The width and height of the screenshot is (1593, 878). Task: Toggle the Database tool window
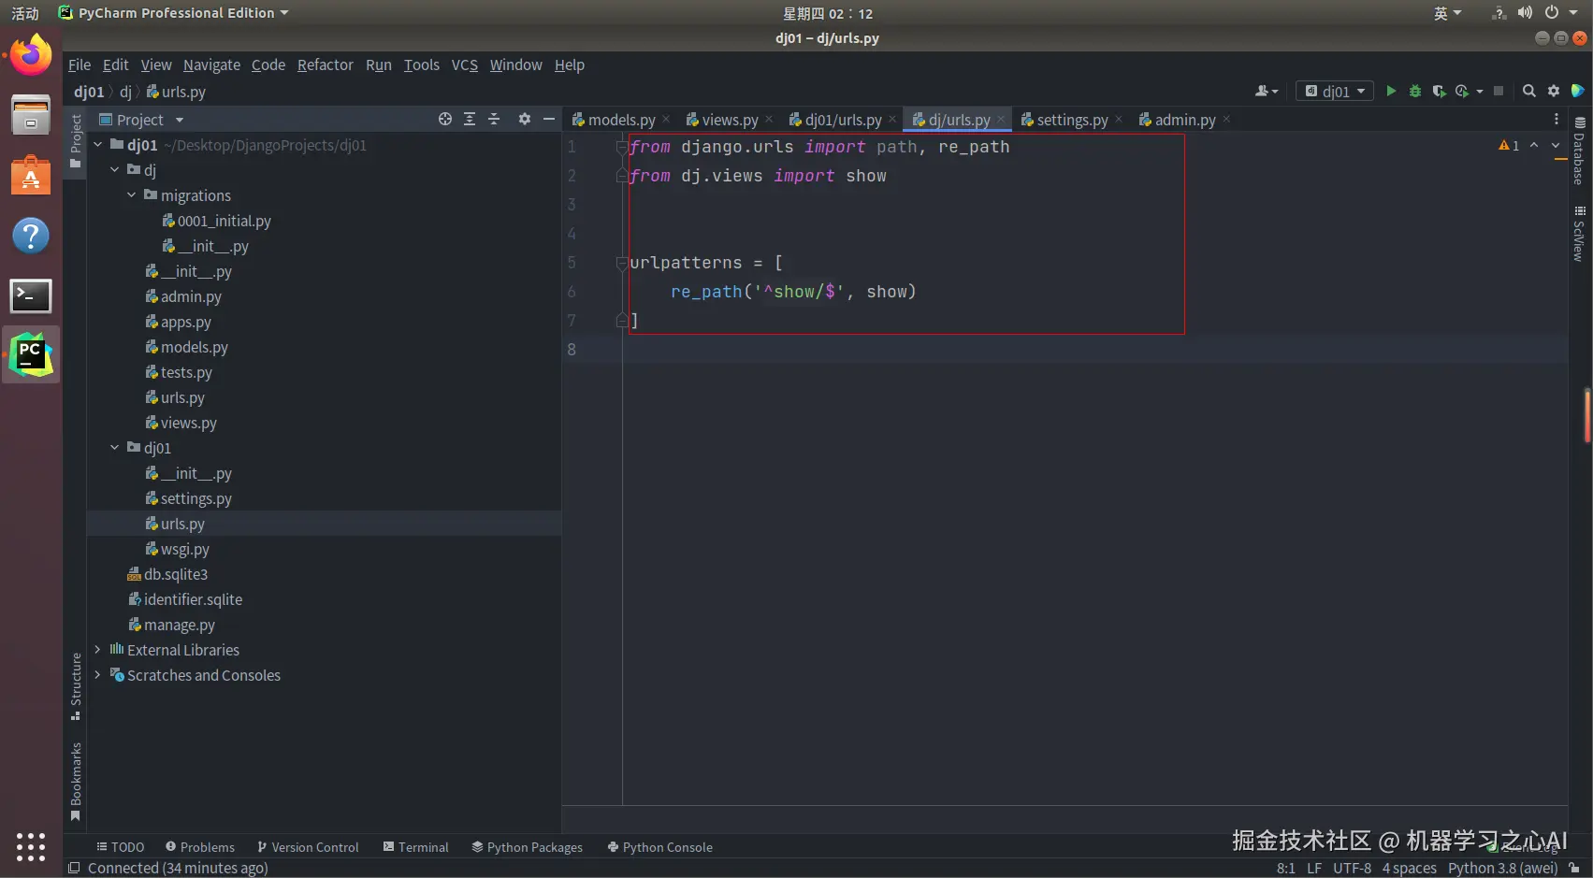click(x=1579, y=151)
